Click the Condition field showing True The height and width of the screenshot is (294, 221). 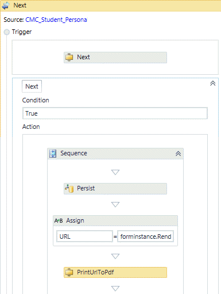(115, 113)
